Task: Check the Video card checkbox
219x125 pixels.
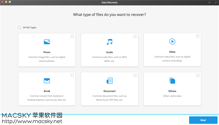Action: [198, 36]
